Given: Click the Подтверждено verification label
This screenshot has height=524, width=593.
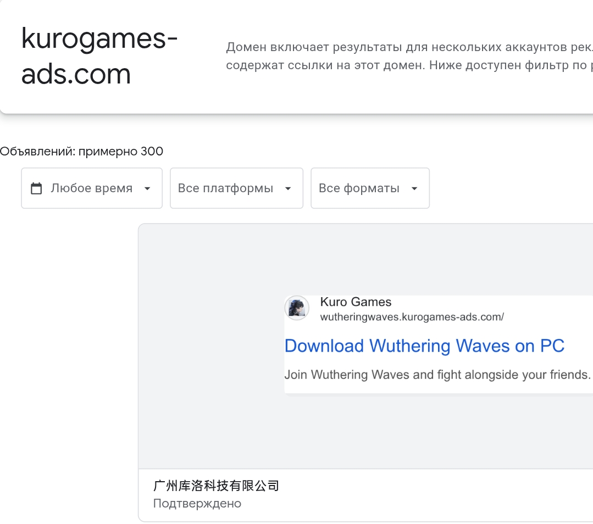Looking at the screenshot, I should coord(197,504).
